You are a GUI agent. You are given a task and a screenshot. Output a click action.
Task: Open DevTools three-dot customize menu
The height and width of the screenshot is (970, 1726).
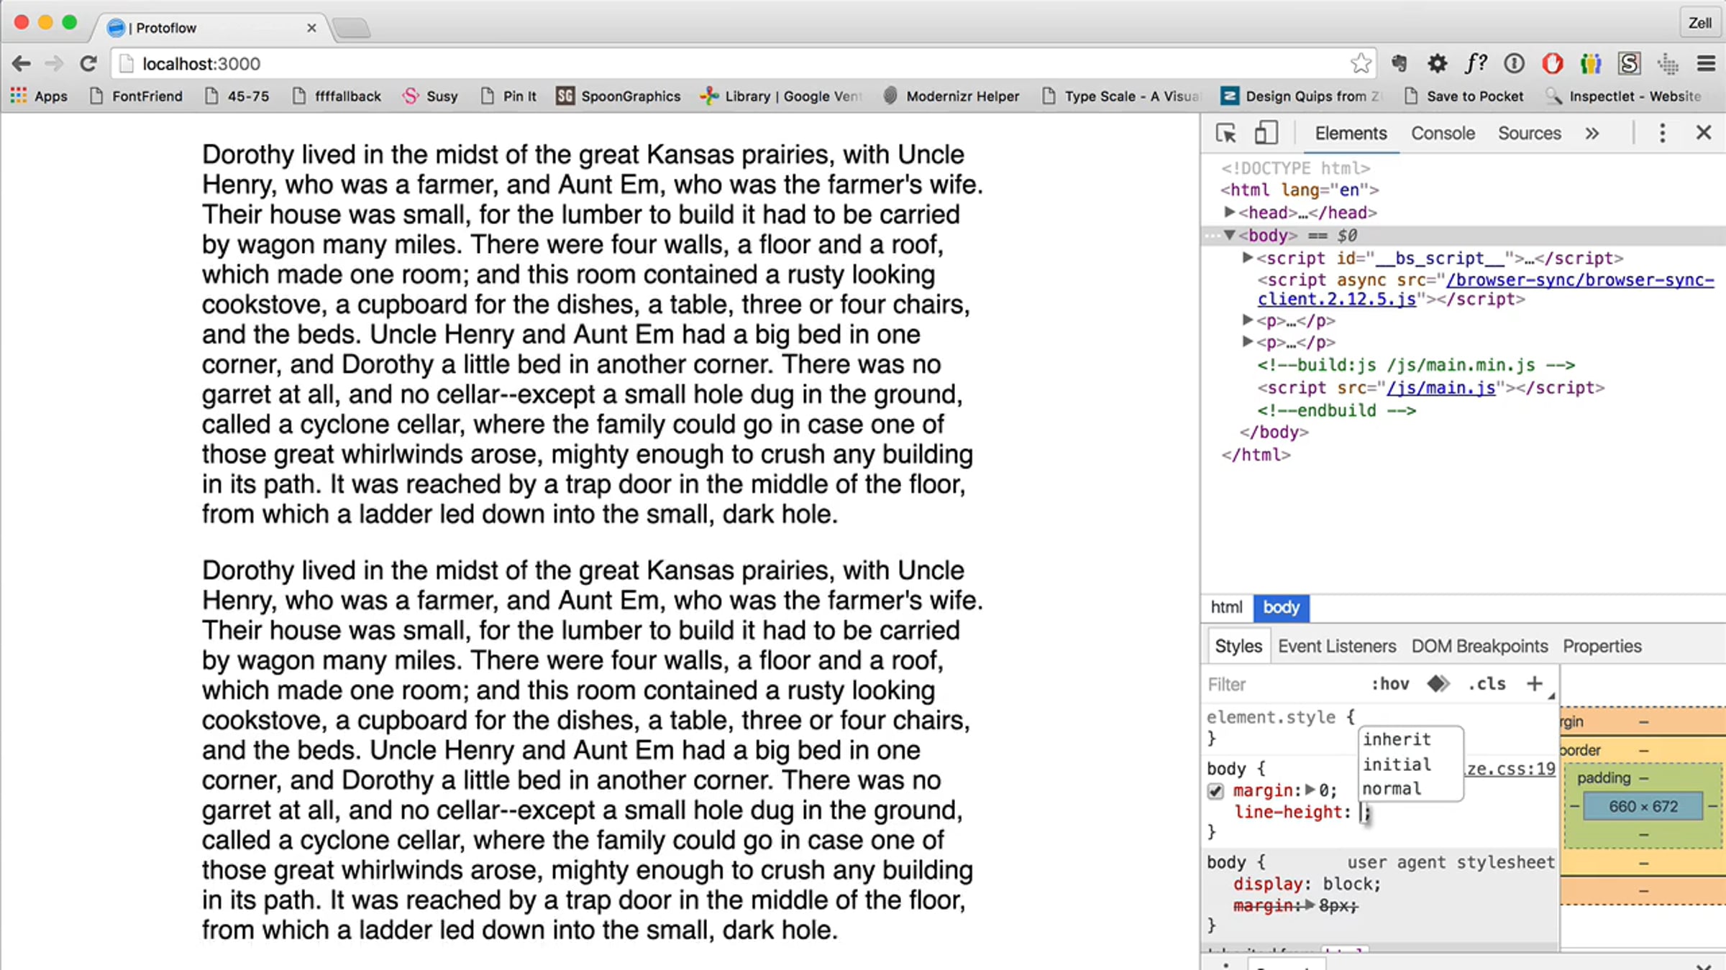(x=1662, y=133)
